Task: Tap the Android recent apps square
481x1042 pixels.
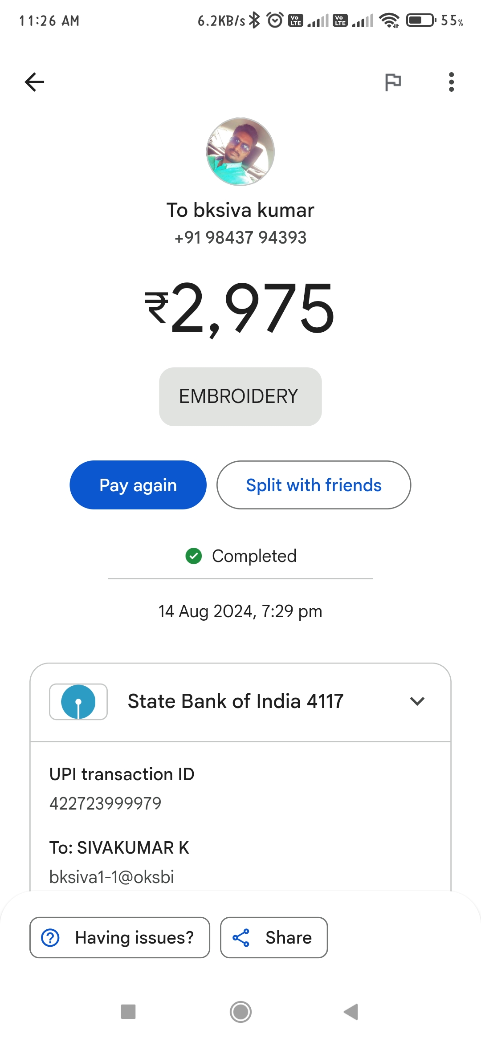Action: 128,1012
